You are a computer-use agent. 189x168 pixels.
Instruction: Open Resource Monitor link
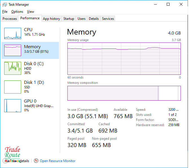(58, 161)
